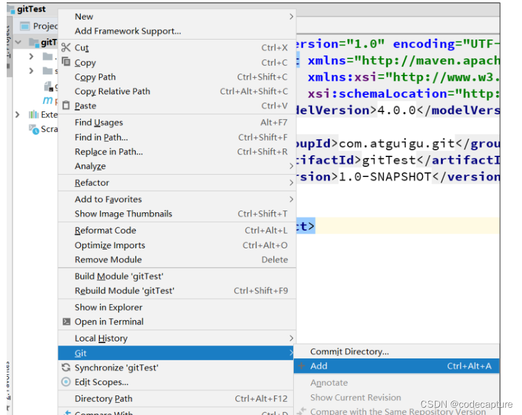522x415 pixels.
Task: Expand the second folder under gitTest
Action: click(31, 71)
